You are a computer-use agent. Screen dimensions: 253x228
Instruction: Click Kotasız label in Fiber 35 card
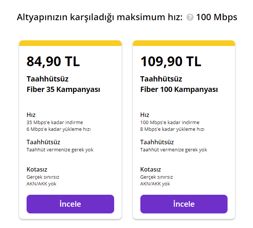(x=37, y=169)
